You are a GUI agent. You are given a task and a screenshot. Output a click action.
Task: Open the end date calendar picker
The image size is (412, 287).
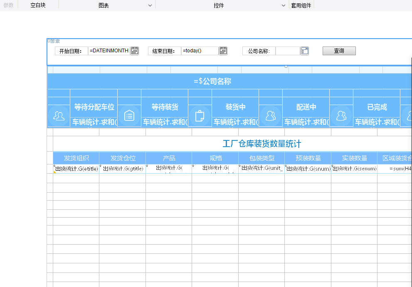point(223,51)
